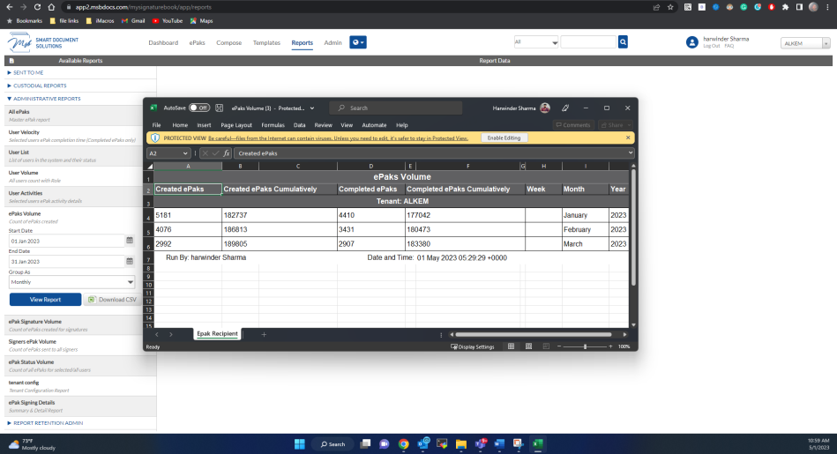The image size is (837, 454).
Task: Open the 'All' search filter dropdown
Action: 536,42
